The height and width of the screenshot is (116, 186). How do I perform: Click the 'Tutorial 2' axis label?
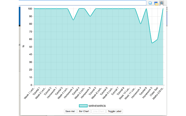pos(48,92)
